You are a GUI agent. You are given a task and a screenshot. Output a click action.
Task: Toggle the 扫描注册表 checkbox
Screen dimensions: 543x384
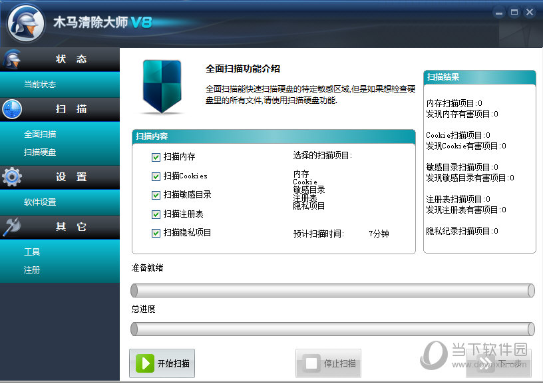[x=156, y=214]
